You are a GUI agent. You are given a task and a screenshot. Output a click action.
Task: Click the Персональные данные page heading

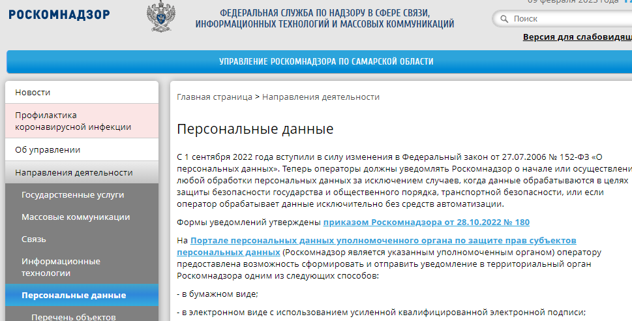coord(255,129)
